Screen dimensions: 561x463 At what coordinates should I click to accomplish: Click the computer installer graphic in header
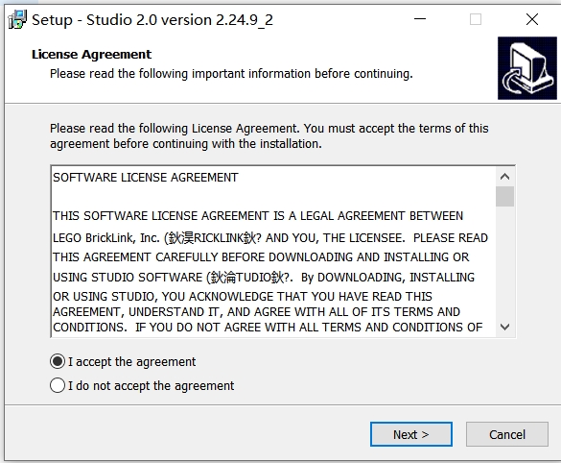(x=527, y=68)
